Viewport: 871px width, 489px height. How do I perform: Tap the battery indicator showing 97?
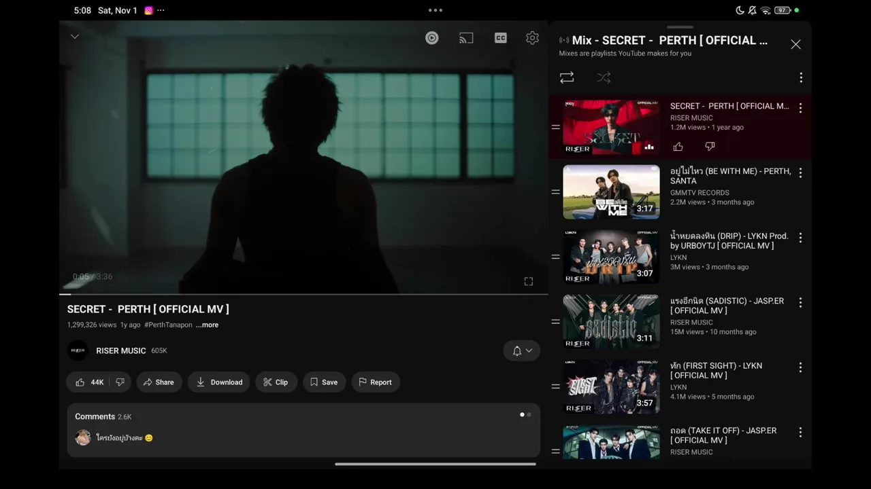click(x=783, y=10)
